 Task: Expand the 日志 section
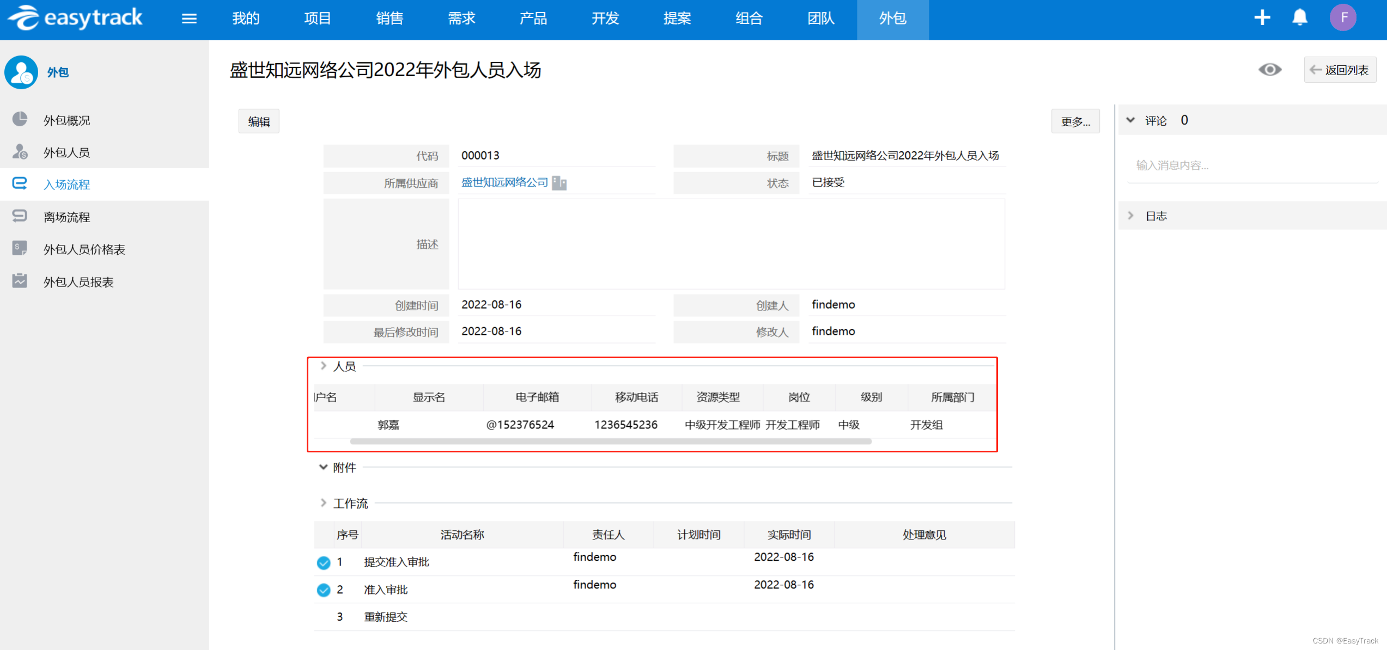point(1130,216)
